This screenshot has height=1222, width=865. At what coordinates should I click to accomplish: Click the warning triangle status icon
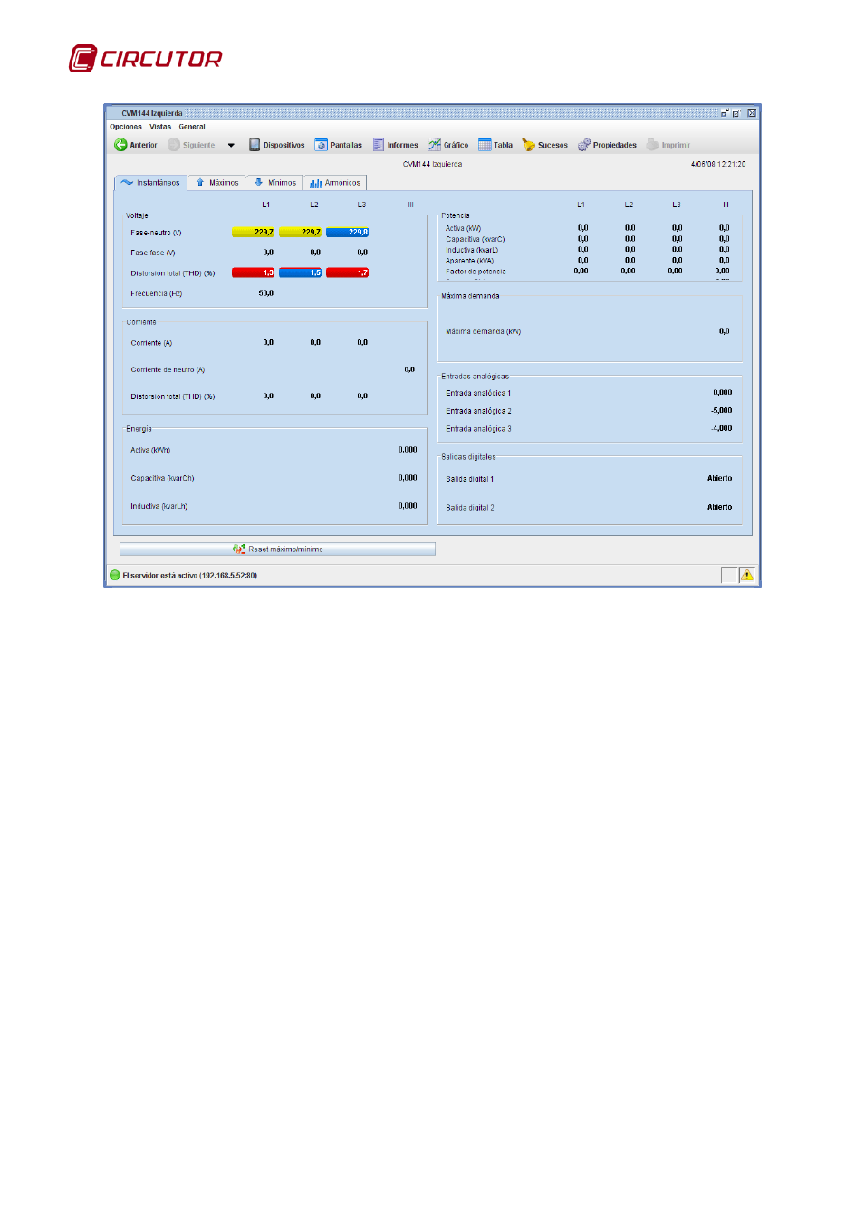tap(747, 575)
